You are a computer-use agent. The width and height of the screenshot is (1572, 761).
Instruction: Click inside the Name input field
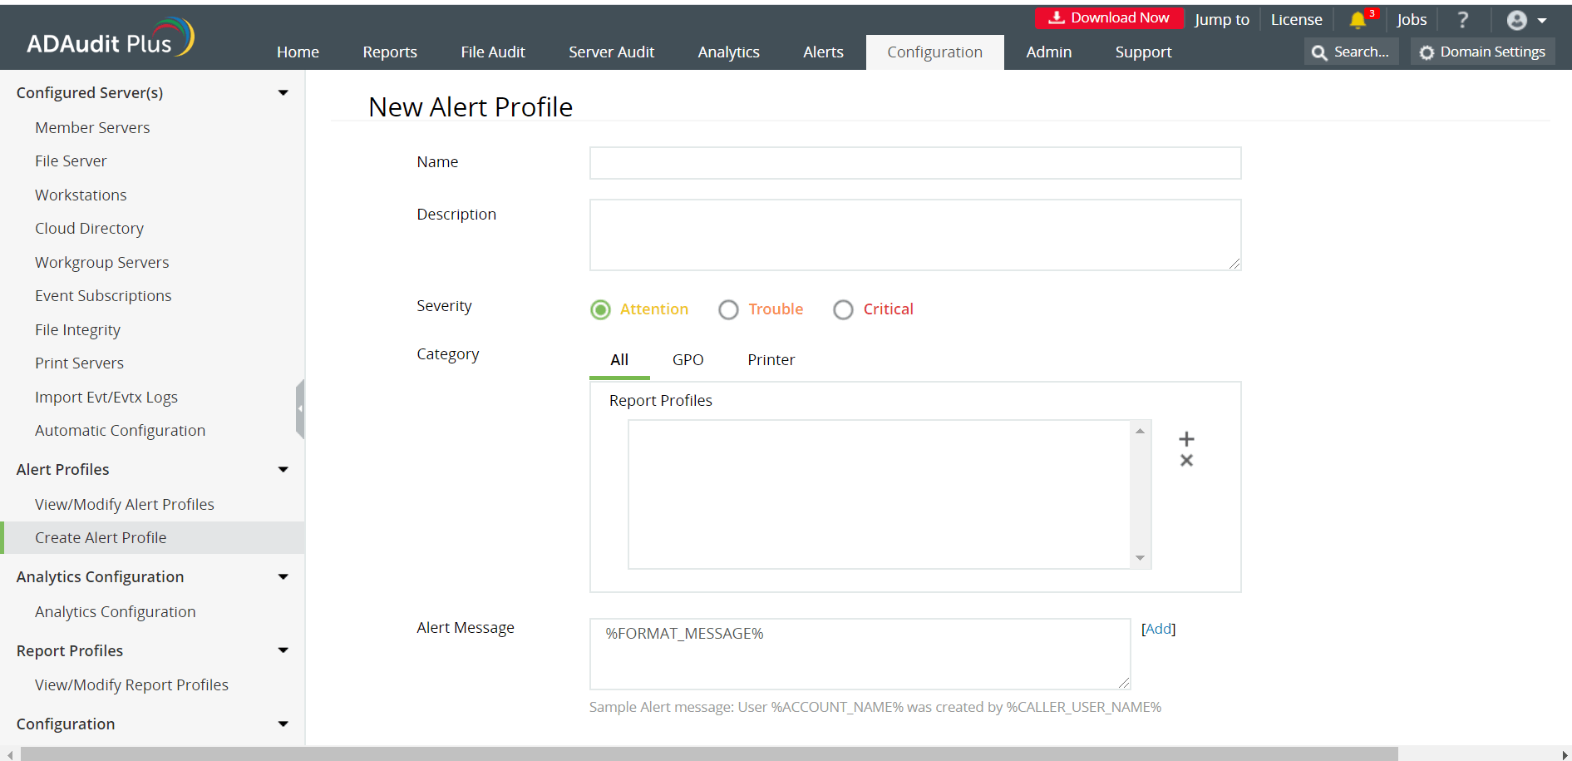tap(914, 163)
